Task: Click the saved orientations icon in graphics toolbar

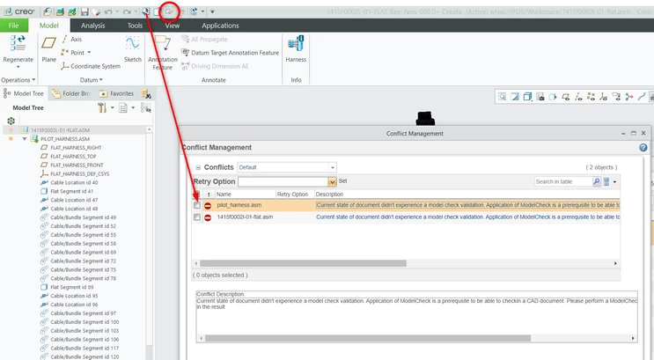Action: (540, 97)
